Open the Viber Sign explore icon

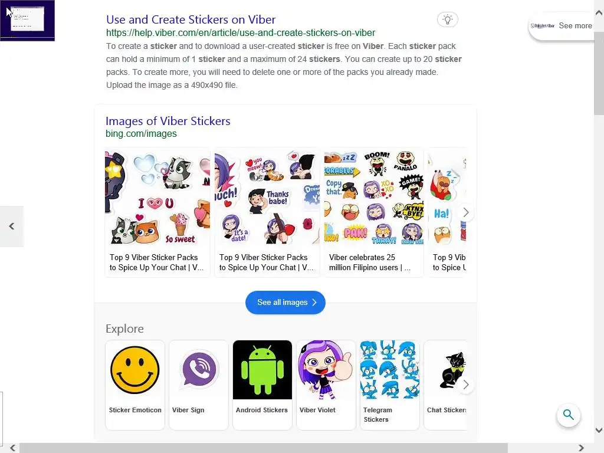(x=199, y=370)
